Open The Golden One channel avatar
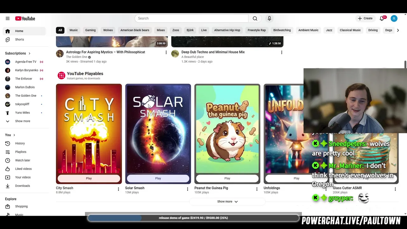 pyautogui.click(x=60, y=54)
